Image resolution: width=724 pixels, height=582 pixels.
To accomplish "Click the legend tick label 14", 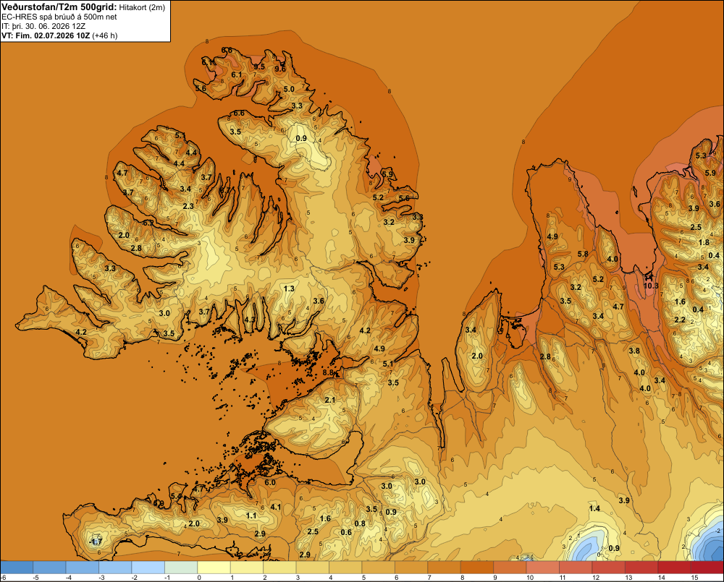I will click(661, 578).
